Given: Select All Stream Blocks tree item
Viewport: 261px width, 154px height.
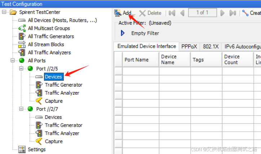Looking at the screenshot, I should click(46, 45).
